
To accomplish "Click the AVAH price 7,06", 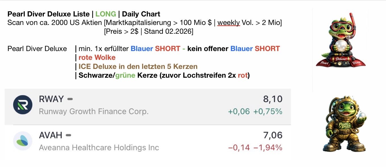I will [273, 135].
